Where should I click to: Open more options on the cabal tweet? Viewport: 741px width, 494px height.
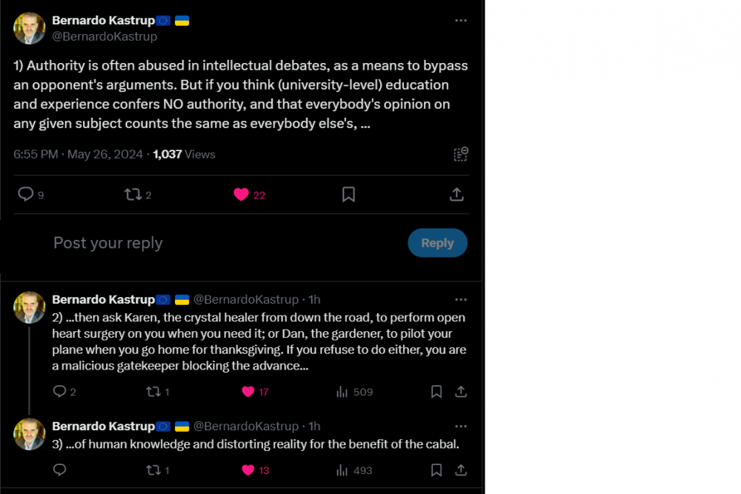pyautogui.click(x=461, y=426)
